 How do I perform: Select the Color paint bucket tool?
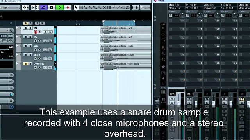128,7
